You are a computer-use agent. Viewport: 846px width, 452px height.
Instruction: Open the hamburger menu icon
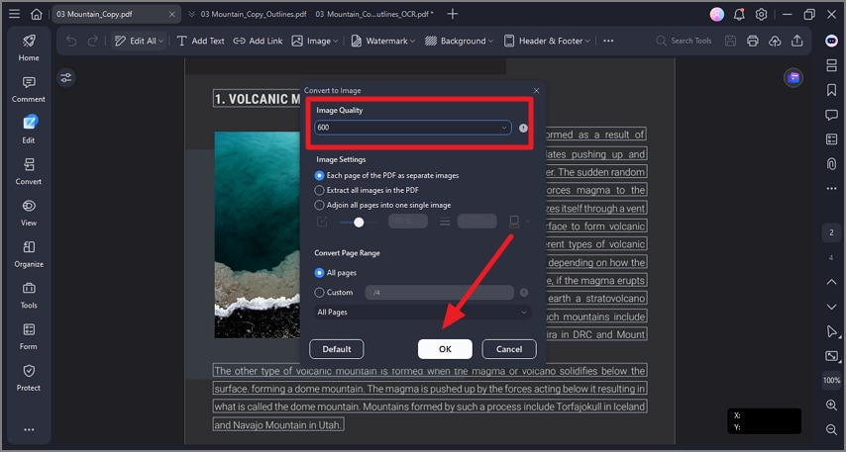point(15,14)
